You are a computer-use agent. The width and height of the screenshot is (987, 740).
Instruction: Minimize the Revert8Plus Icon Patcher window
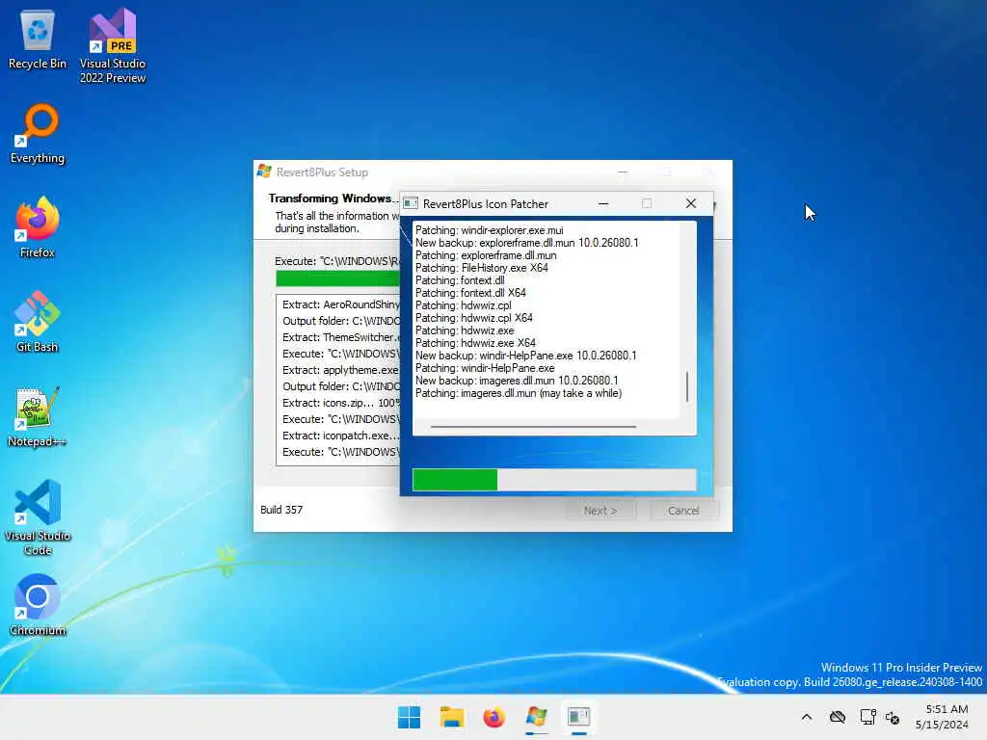point(603,203)
